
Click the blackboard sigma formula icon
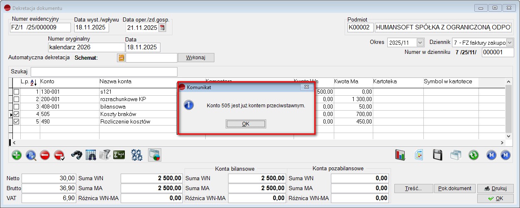[x=119, y=155]
